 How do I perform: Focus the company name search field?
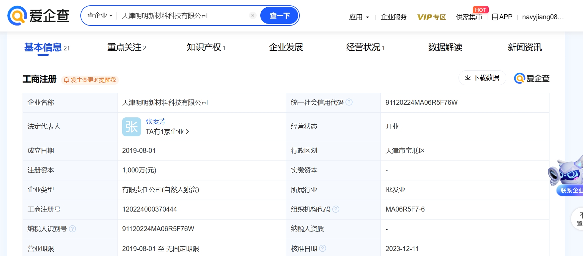[x=184, y=16]
